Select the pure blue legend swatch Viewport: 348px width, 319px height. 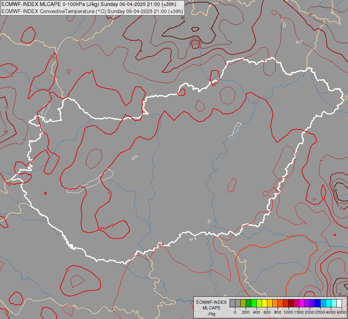[x=317, y=303]
